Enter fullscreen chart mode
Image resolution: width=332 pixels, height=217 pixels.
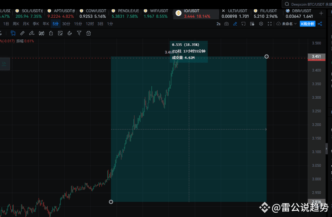pyautogui.click(x=270, y=24)
